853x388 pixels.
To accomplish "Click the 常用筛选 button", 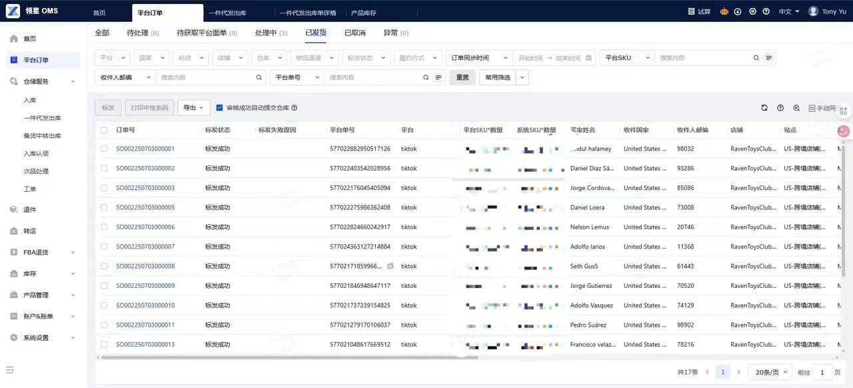I will coord(498,77).
